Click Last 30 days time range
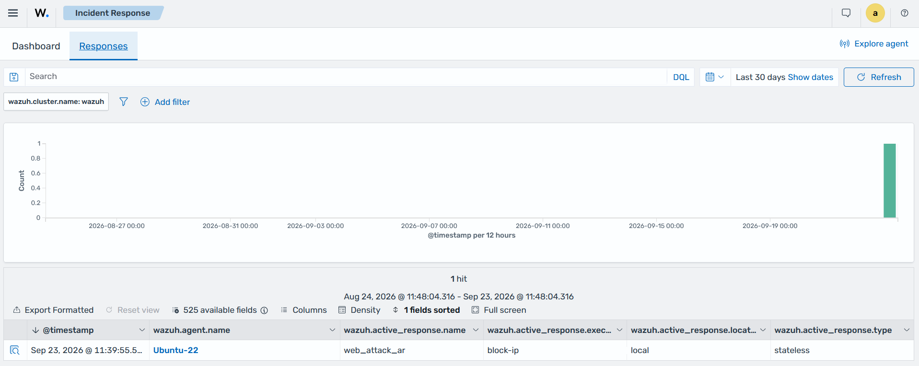 pos(760,77)
